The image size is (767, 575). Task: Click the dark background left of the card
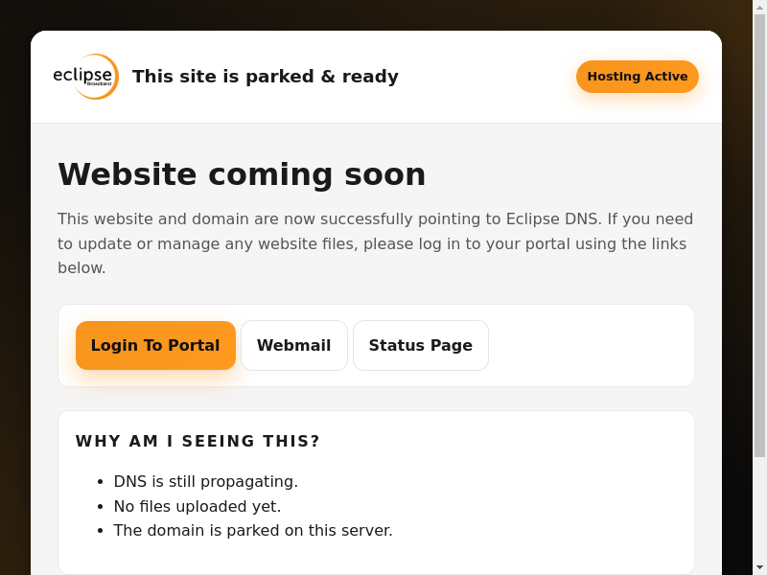point(14,287)
